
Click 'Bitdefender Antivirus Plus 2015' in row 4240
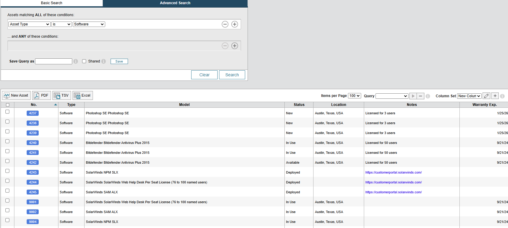pos(126,143)
